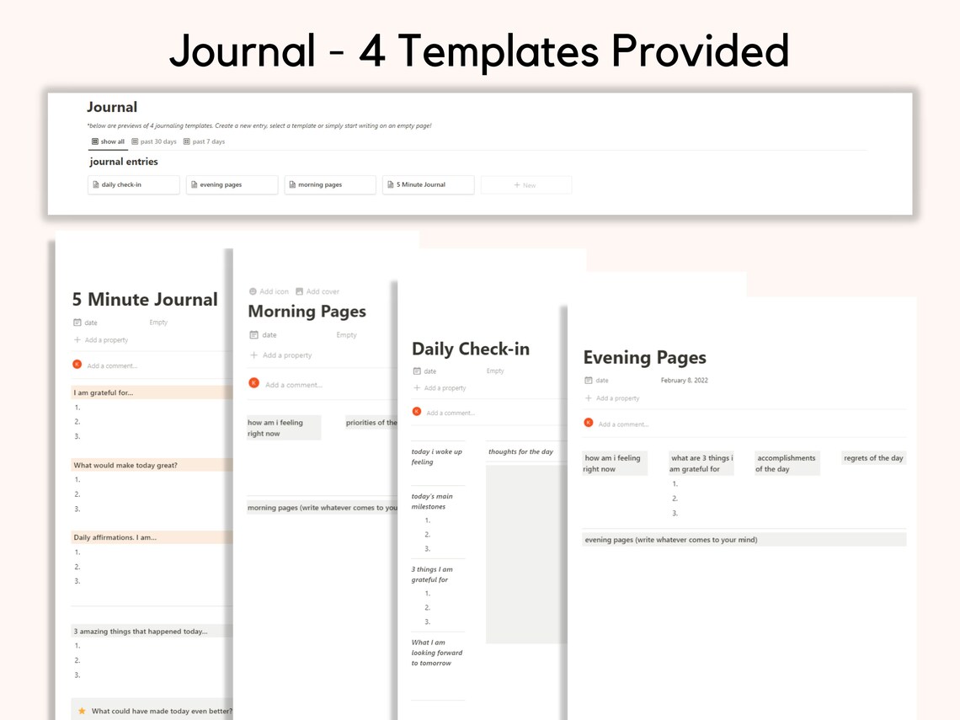
Task: Click 'Add a property' under Daily Check-in
Action: point(440,387)
